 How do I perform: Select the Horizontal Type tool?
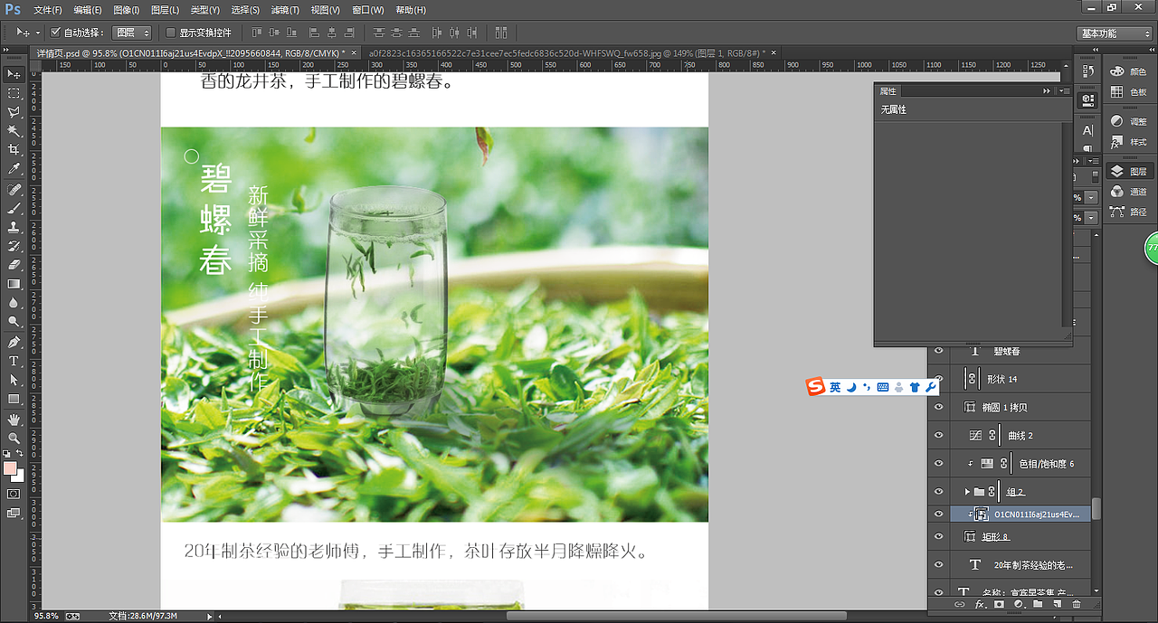(x=14, y=362)
